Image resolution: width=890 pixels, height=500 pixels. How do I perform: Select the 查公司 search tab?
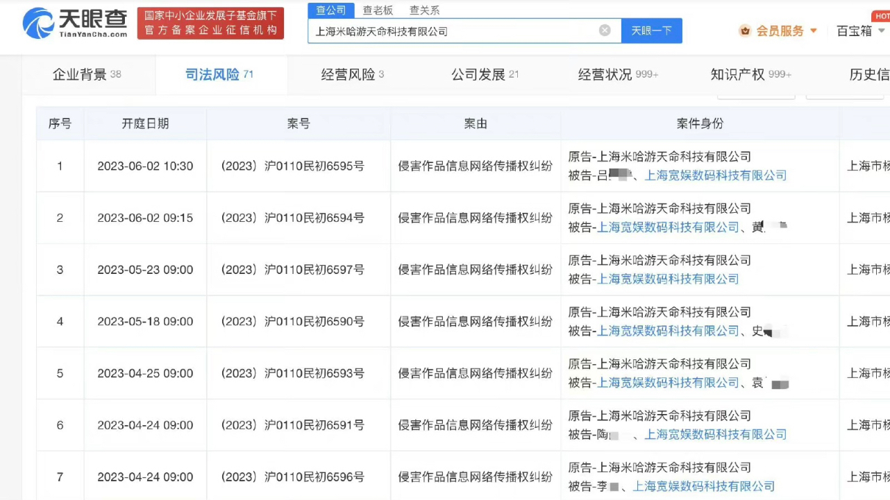331,10
